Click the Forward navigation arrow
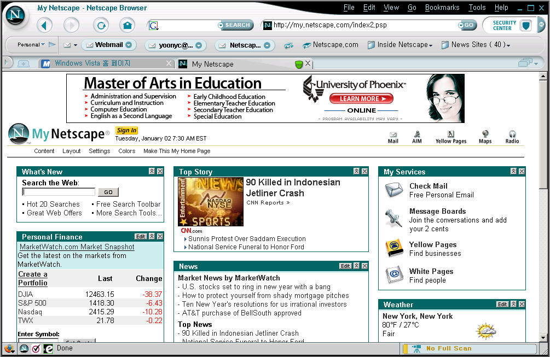550x357 pixels. [72, 25]
